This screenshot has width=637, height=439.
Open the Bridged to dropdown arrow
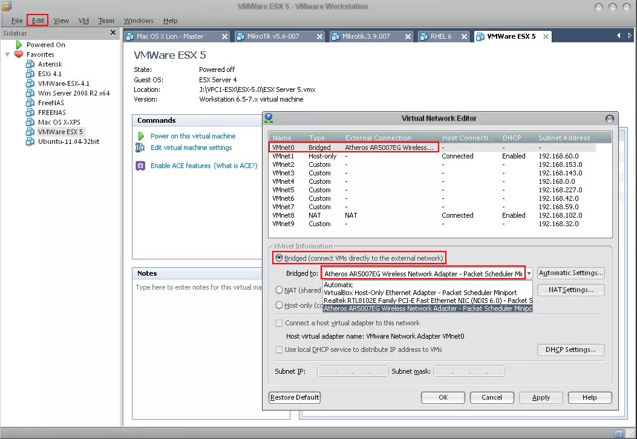pos(529,274)
